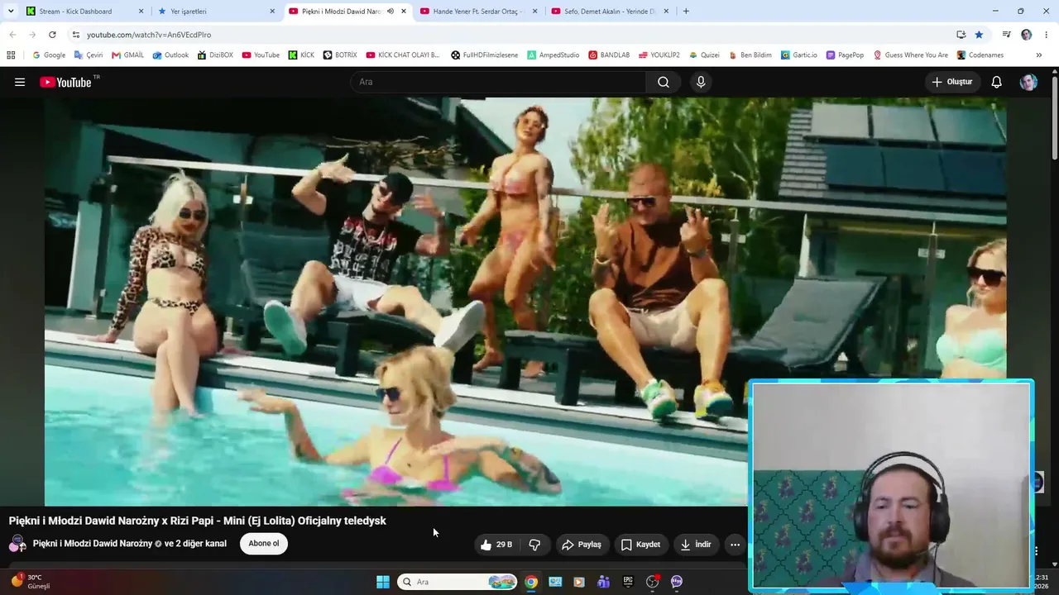Install or cast icon in address bar

click(961, 35)
